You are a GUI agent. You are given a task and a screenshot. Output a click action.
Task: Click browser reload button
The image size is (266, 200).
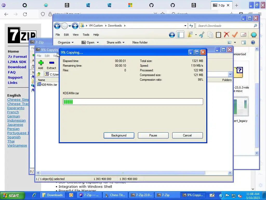[25, 14]
